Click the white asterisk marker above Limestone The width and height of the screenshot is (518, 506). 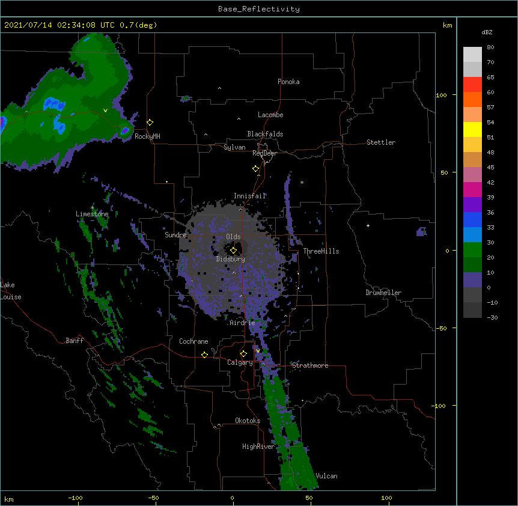(93, 208)
